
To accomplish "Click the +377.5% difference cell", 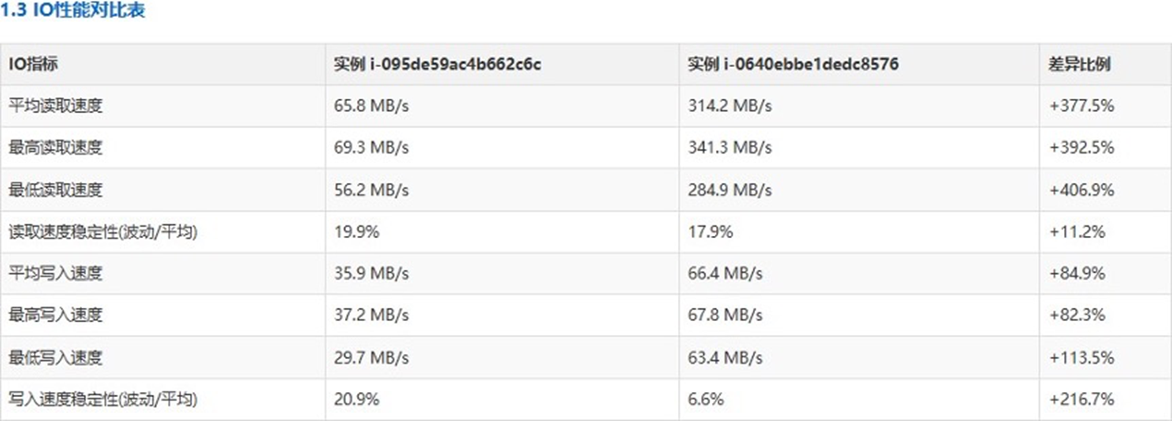I will click(x=1081, y=106).
